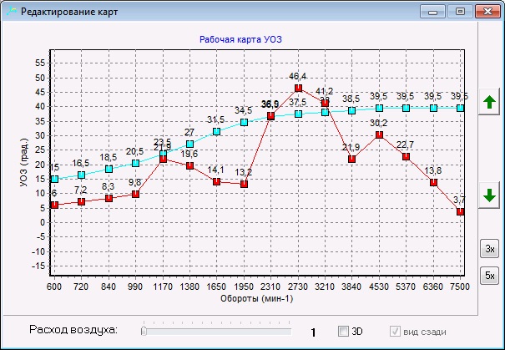Select the cyan point labeled 15

click(54, 179)
